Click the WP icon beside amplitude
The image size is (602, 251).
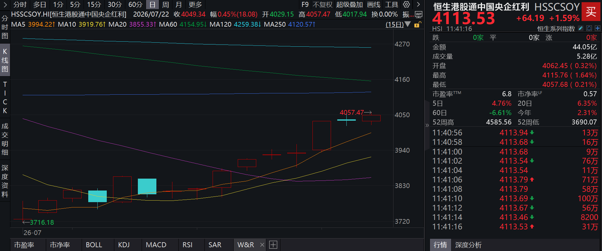click(x=418, y=14)
